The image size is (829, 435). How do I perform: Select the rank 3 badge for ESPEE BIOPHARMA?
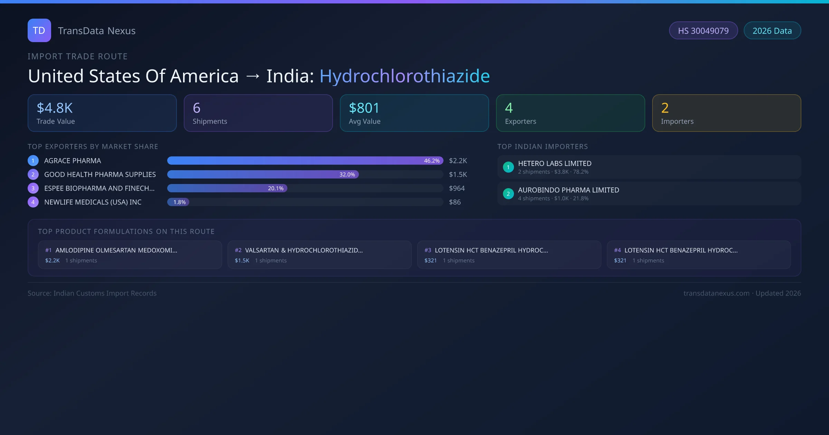click(x=33, y=188)
